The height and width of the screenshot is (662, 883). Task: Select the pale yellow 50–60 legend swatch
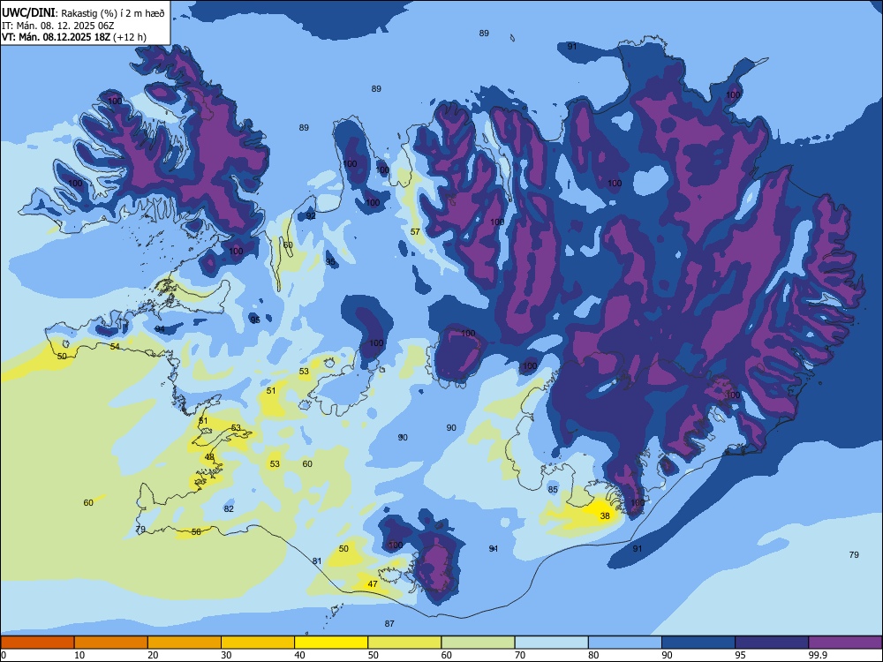click(405, 643)
